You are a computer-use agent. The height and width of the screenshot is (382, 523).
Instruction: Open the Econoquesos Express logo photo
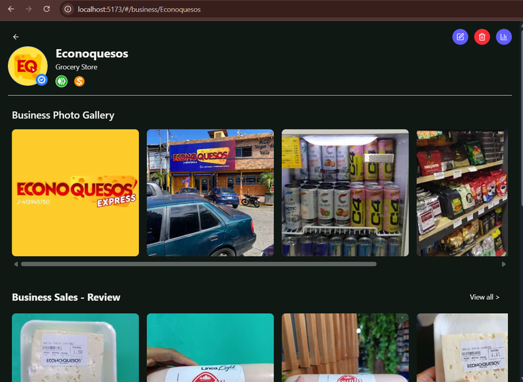76,193
